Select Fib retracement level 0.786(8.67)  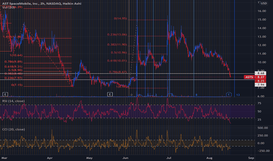tap(118, 72)
